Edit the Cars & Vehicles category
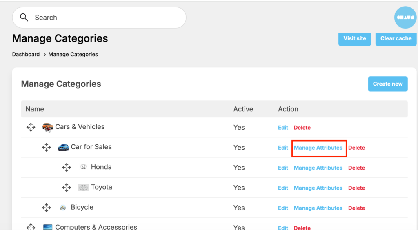The width and height of the screenshot is (418, 230). [283, 128]
